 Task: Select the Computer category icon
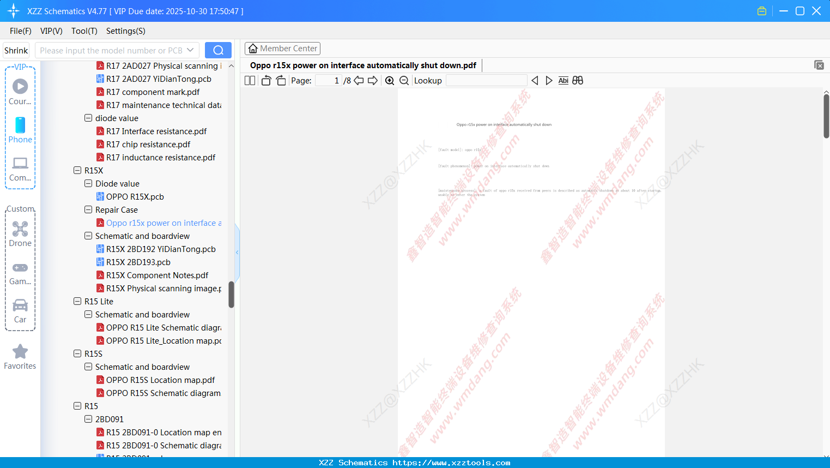click(20, 163)
